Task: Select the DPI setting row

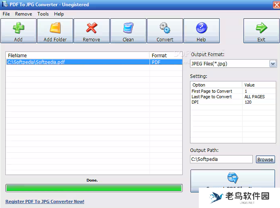Action: click(x=216, y=102)
